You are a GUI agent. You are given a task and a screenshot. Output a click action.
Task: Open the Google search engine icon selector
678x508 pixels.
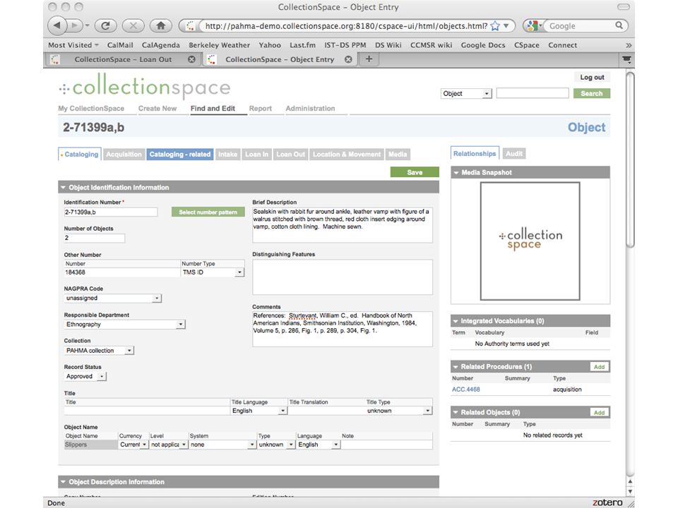click(x=535, y=25)
